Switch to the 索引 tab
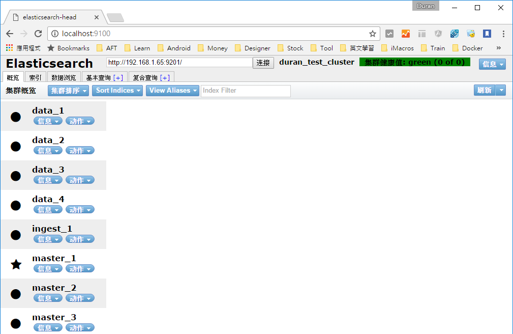 (x=35, y=77)
